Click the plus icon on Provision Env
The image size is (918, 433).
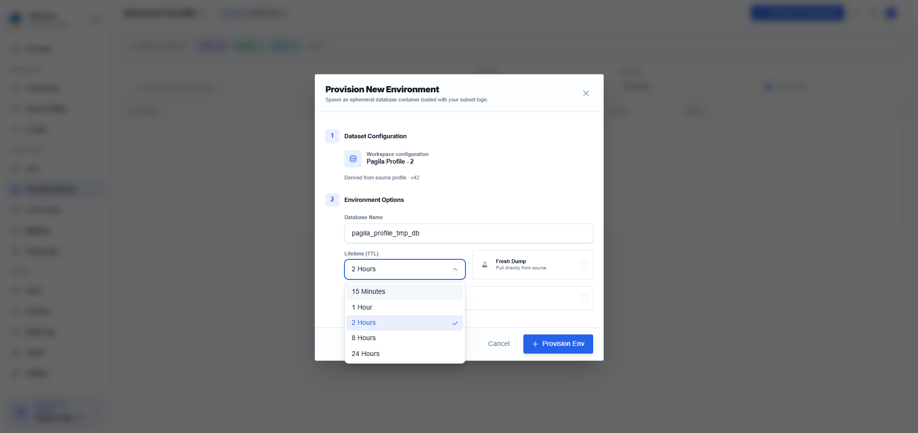click(535, 344)
